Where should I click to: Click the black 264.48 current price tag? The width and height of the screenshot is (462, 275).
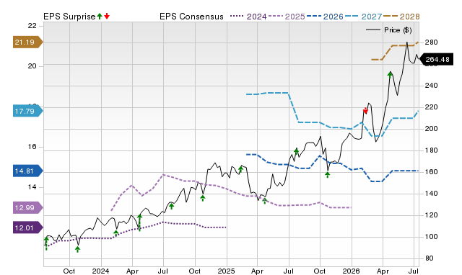[x=436, y=59]
